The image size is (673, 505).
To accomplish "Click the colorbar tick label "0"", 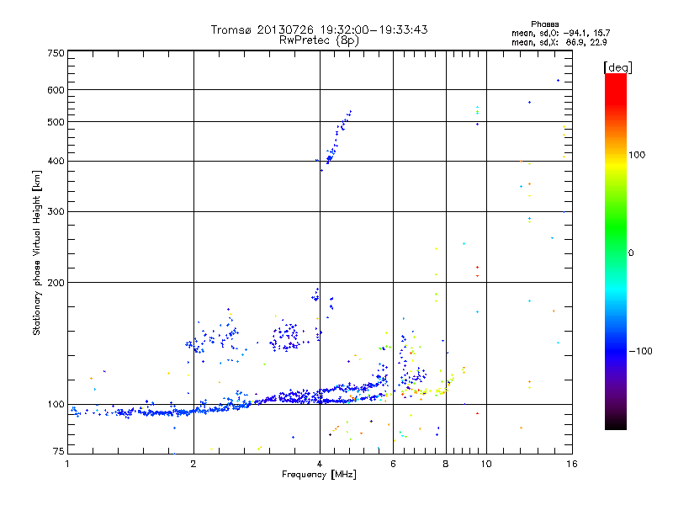I will pos(631,253).
